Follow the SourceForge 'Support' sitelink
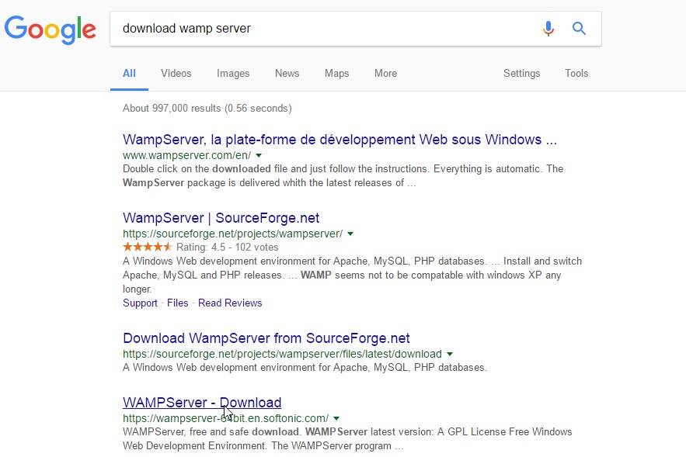 [x=140, y=303]
